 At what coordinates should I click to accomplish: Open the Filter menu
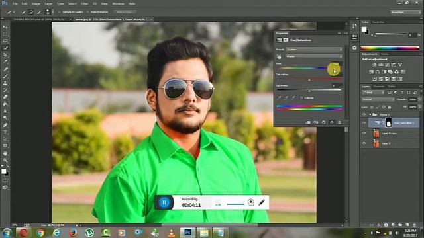(x=85, y=4)
